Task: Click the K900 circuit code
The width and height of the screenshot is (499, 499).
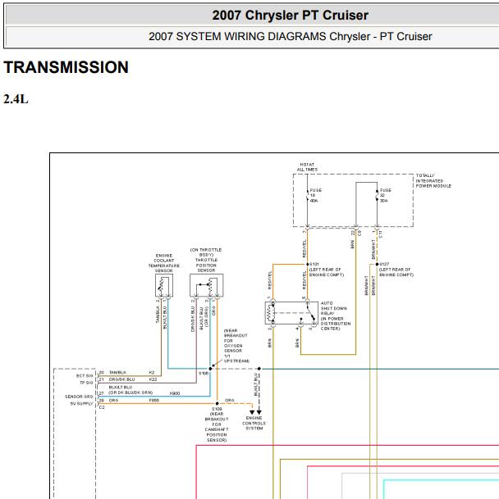Action: 175,393
